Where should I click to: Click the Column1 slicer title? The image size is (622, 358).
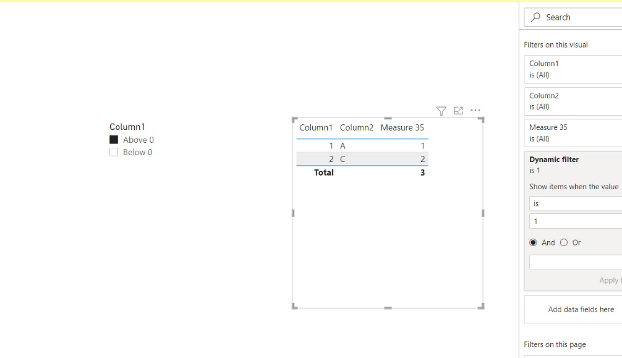(127, 127)
